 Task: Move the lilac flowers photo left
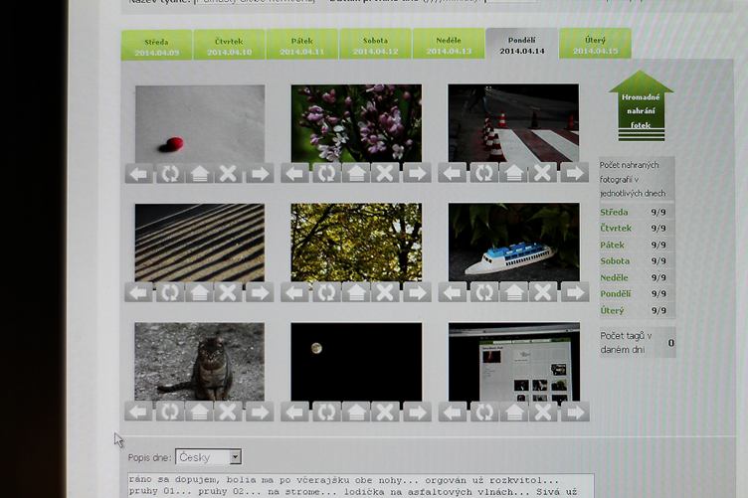pyautogui.click(x=295, y=174)
